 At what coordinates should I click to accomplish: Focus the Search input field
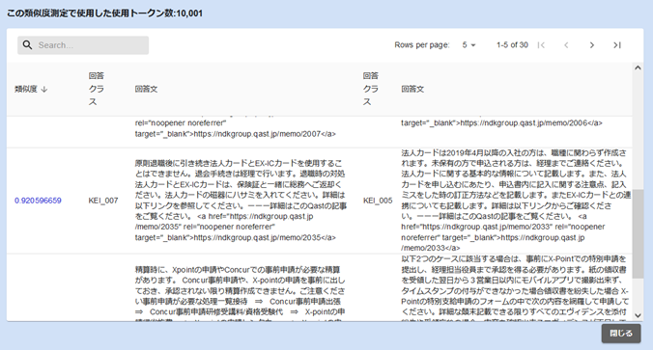(83, 45)
